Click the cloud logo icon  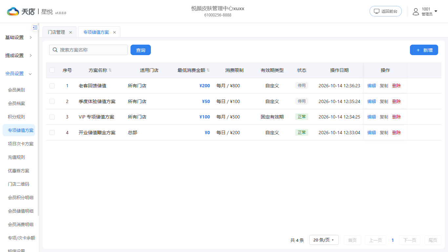pyautogui.click(x=13, y=11)
